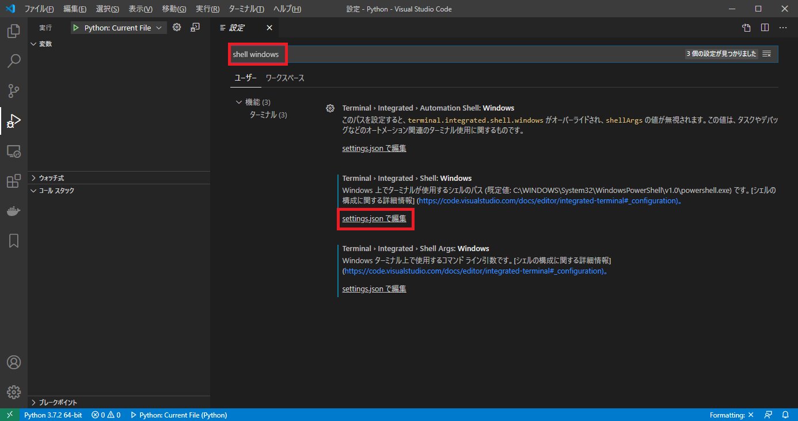
Task: Open the Source Control view
Action: [x=14, y=90]
